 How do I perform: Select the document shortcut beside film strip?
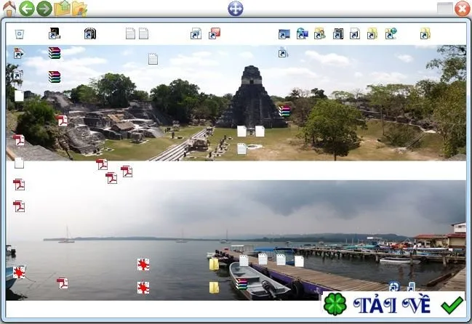coord(355,33)
